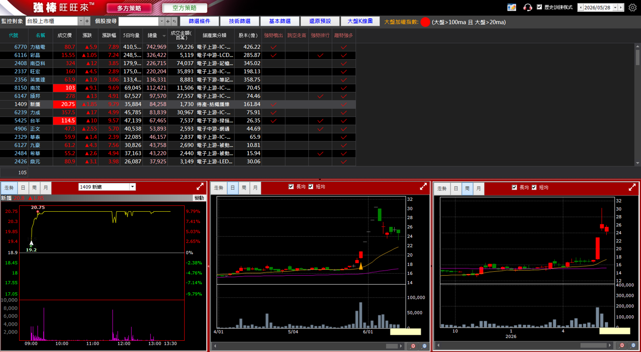This screenshot has width=641, height=352.
Task: Select 日 tab in left panel
Action: (23, 188)
